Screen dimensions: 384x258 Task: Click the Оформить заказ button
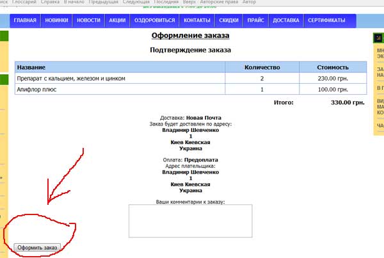pos(37,248)
